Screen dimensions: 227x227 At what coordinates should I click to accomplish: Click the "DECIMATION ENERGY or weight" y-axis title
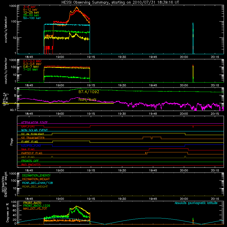pyautogui.click(x=4, y=184)
